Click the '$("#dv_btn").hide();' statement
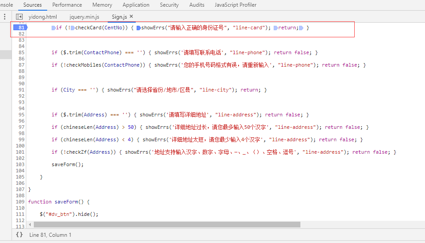 (x=69, y=214)
